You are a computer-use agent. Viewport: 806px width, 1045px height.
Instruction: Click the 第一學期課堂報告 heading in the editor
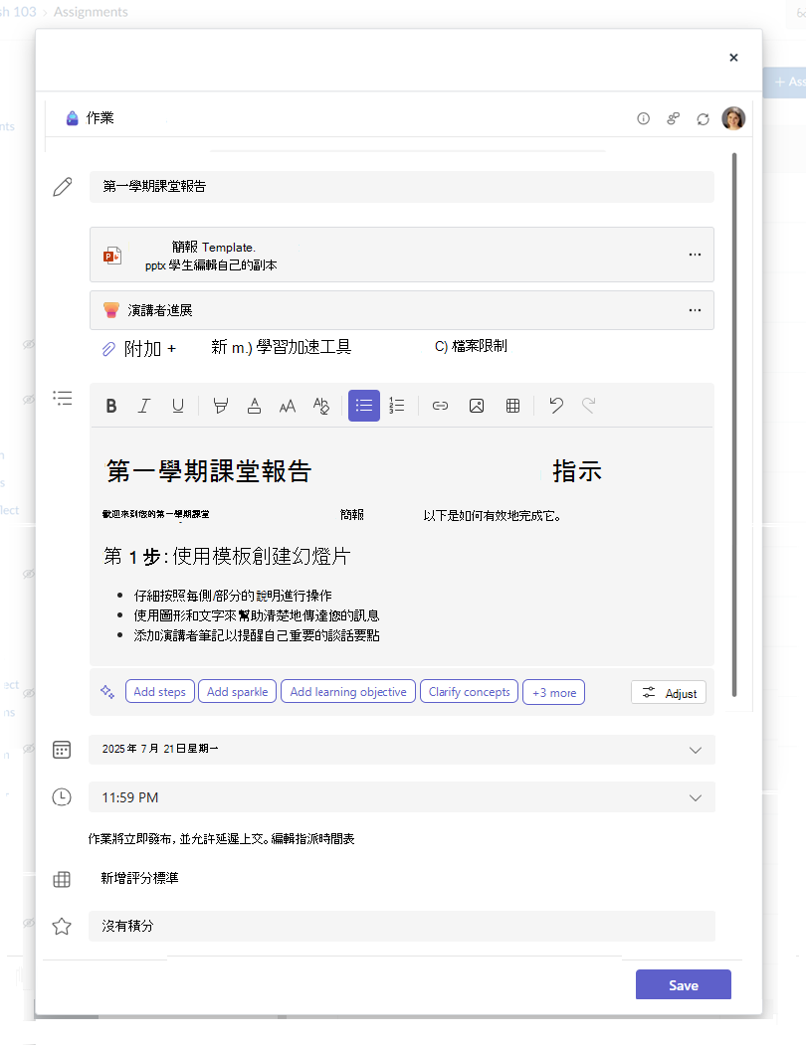click(x=209, y=471)
